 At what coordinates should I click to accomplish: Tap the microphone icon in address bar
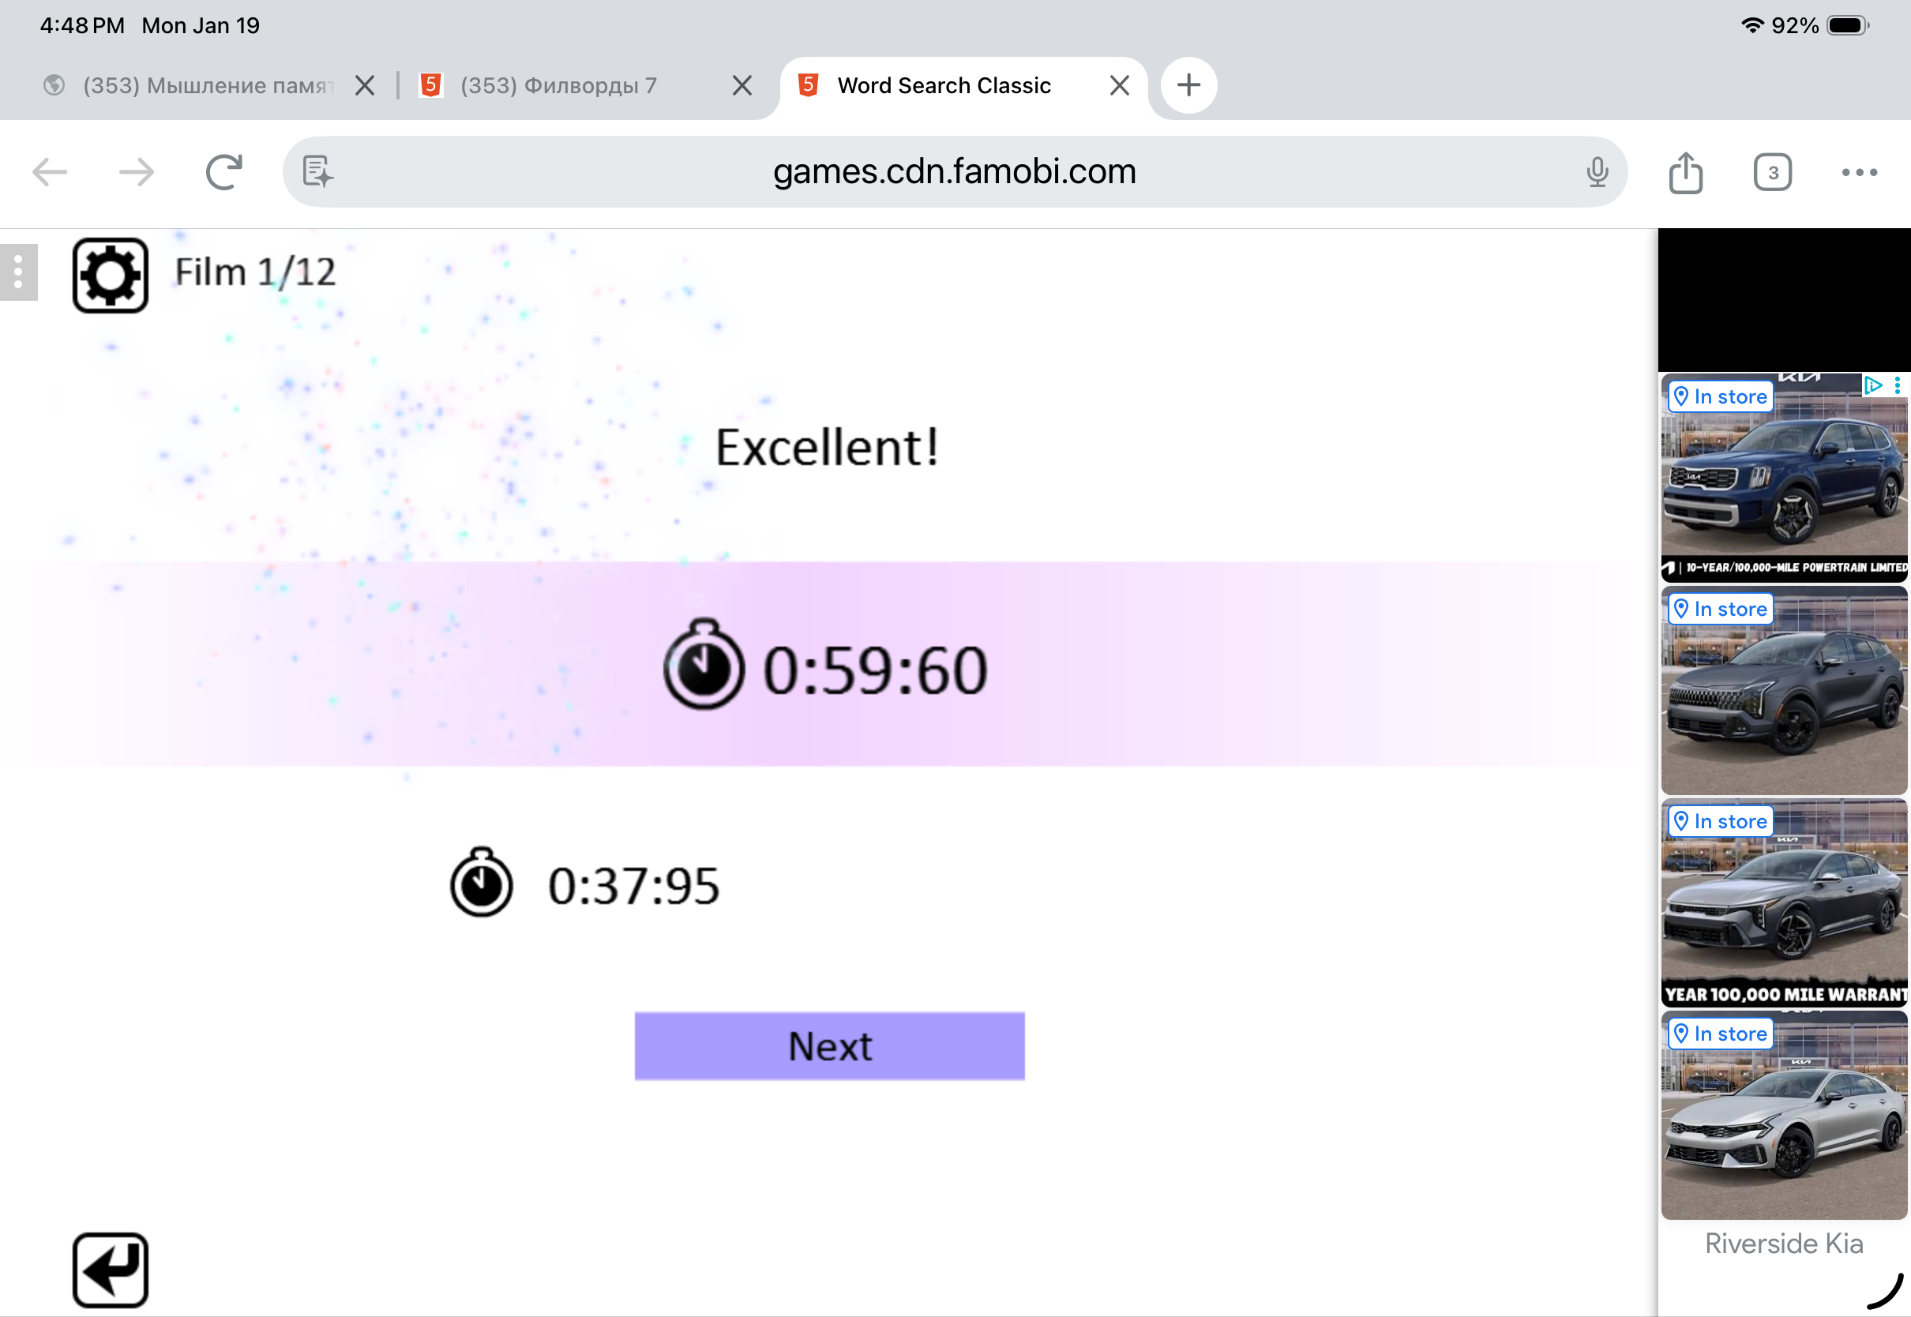coord(1597,172)
